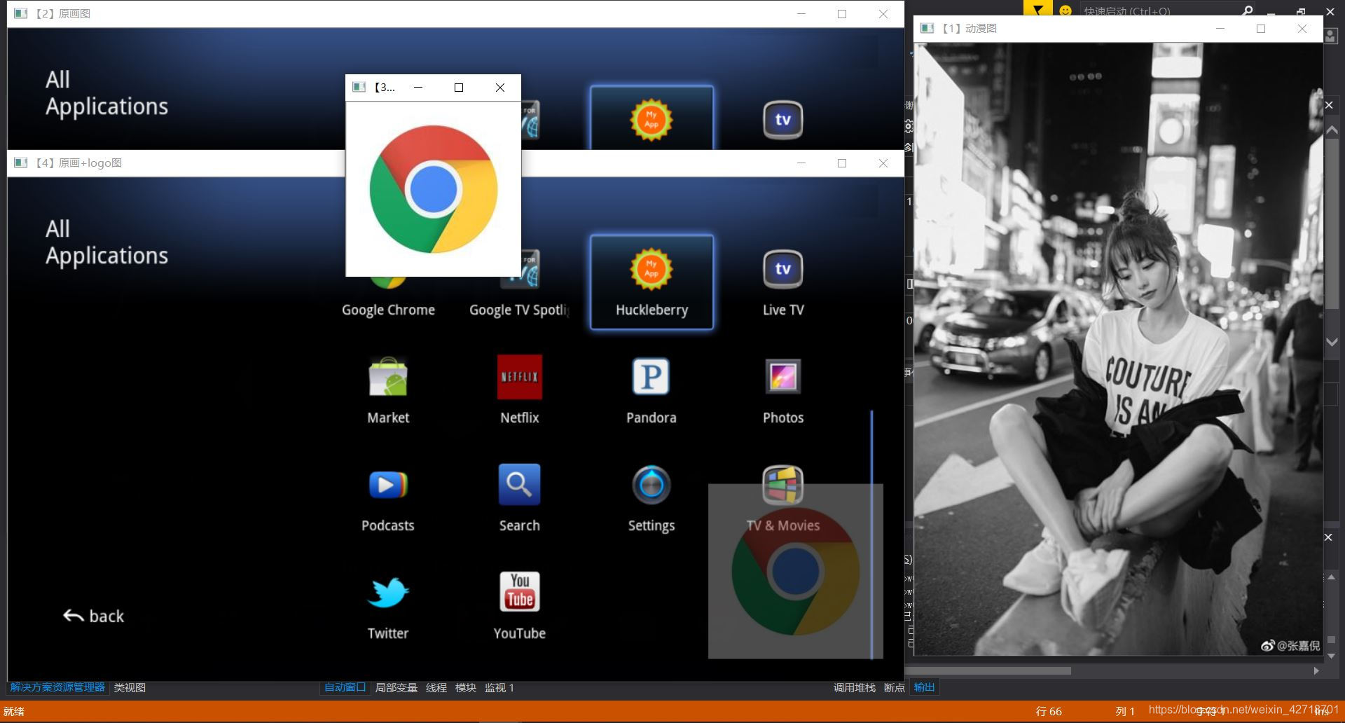Click the Google Chrome label in window 【4】

388,310
